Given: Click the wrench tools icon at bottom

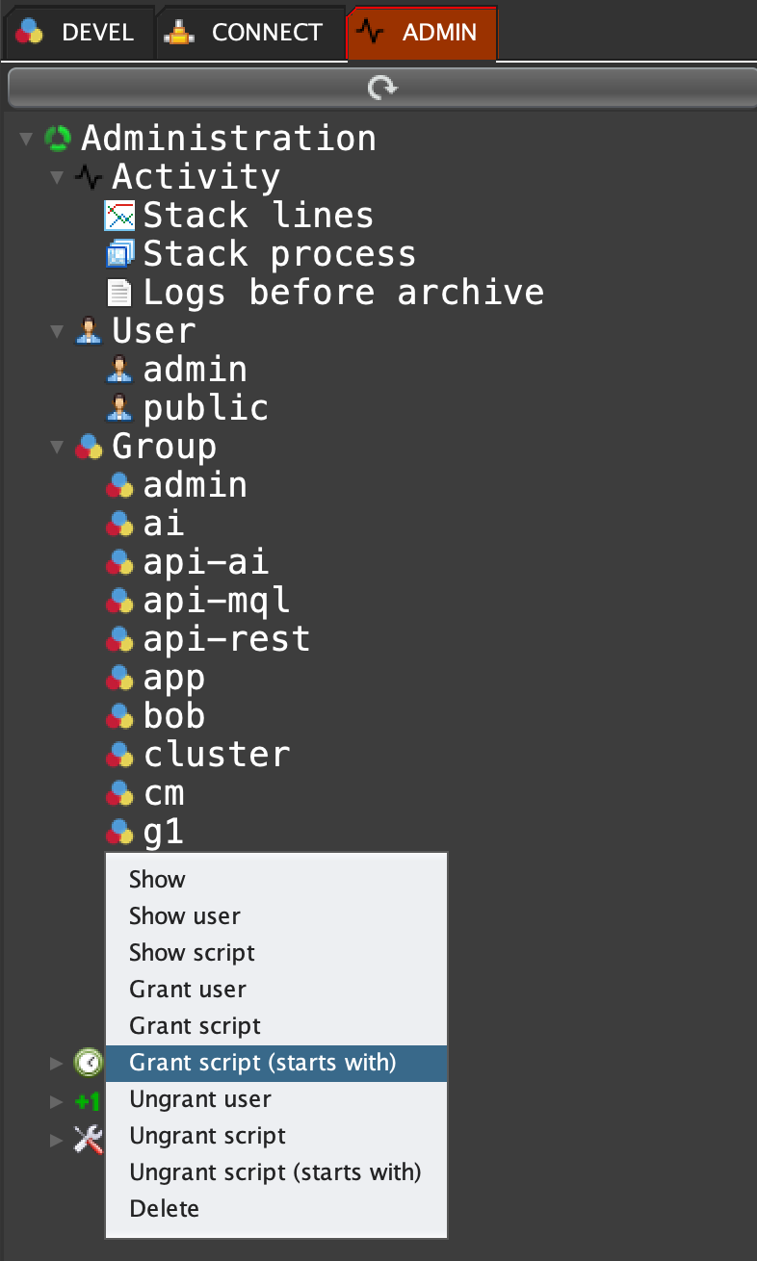Looking at the screenshot, I should tap(89, 1140).
